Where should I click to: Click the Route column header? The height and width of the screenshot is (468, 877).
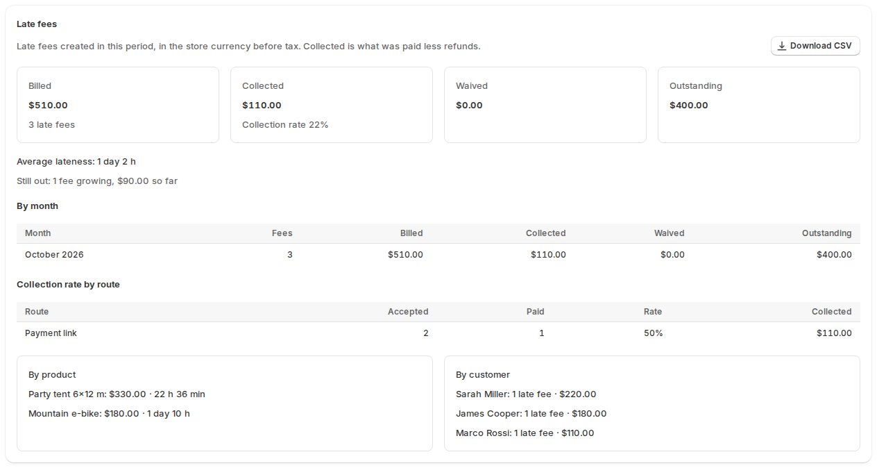click(x=37, y=312)
